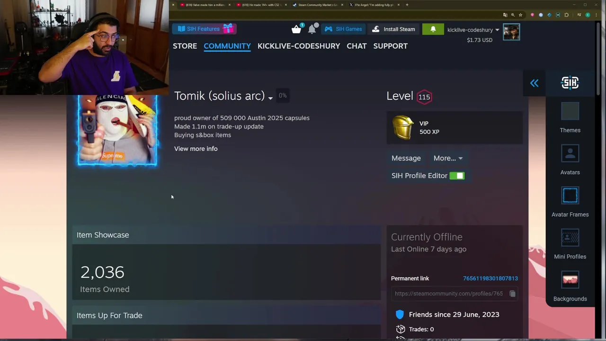Image resolution: width=606 pixels, height=341 pixels.
Task: Click the translate page icon
Action: coord(505,15)
